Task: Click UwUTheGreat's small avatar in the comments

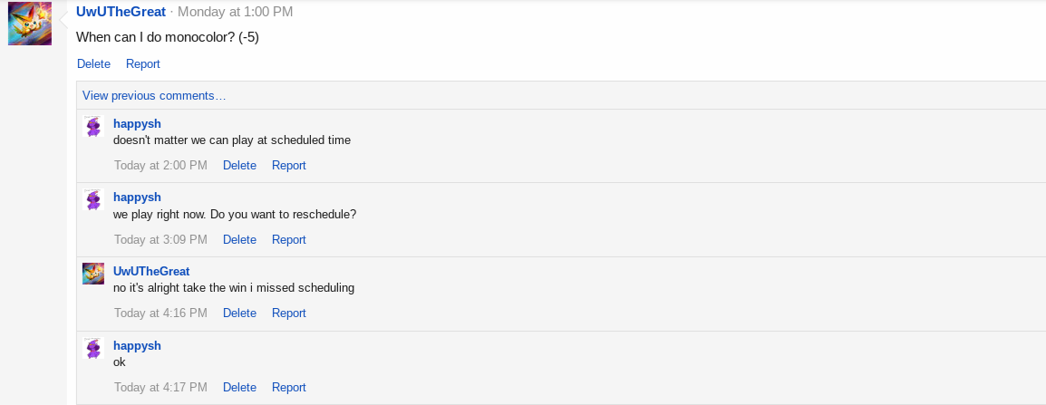Action: [x=93, y=274]
